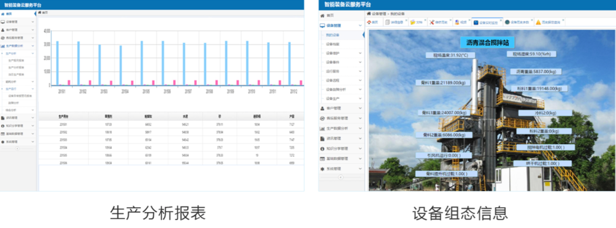Expand 设备故障分析 chevron in right sidebar

coord(360,89)
